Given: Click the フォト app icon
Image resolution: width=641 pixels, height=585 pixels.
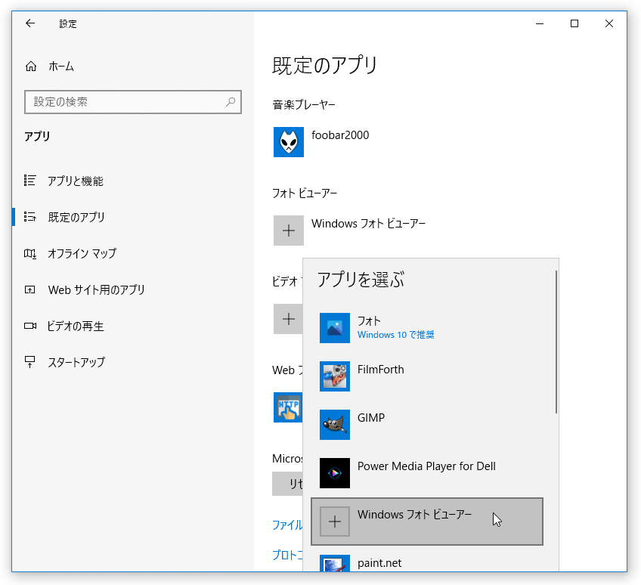Looking at the screenshot, I should click(335, 328).
